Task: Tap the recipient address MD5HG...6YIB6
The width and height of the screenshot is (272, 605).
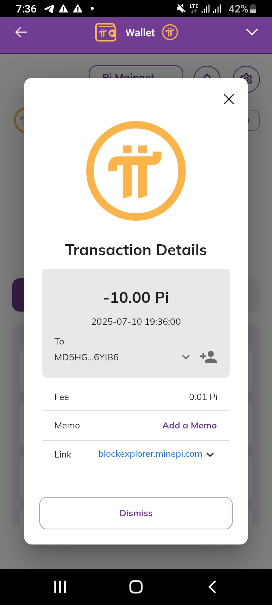Action: coord(87,357)
